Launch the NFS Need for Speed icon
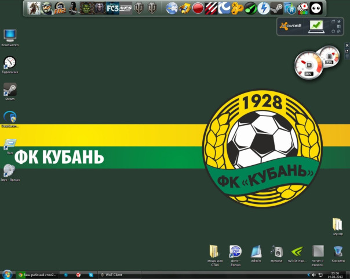Viewport: 350px width, 279px height. point(126,8)
